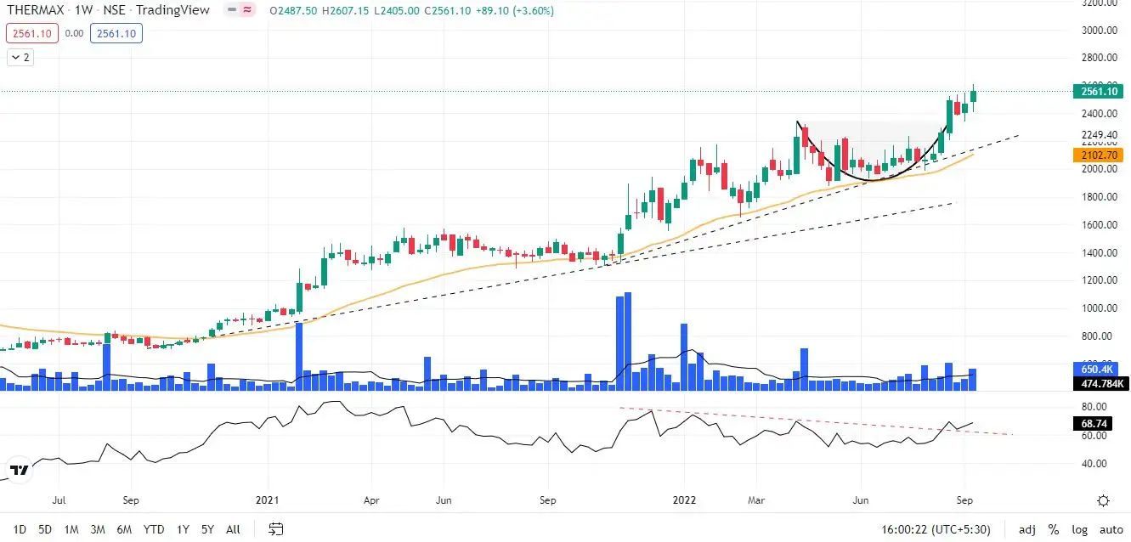Screen dimensions: 1131x542
Task: Expand the indicator list showing '2'
Action: [x=20, y=57]
